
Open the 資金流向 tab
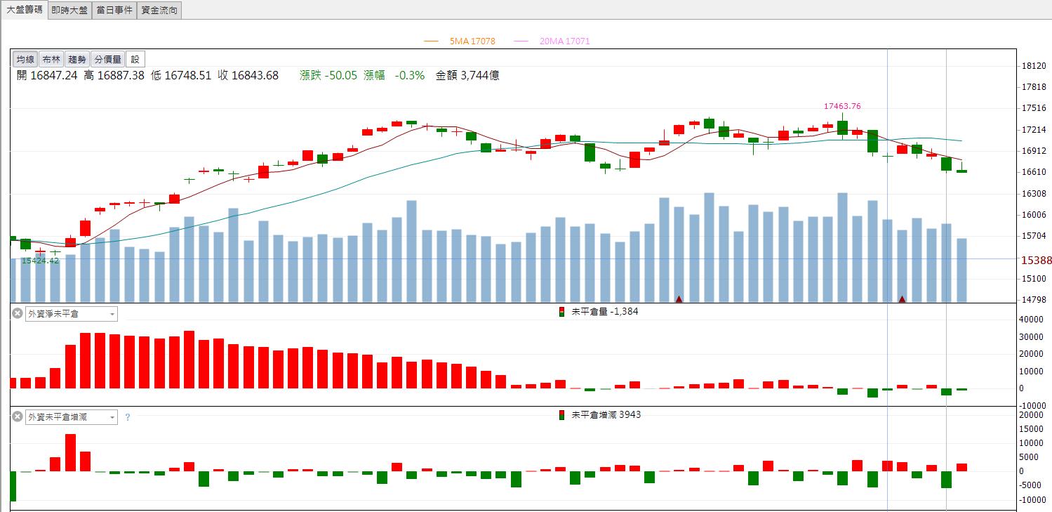point(159,10)
